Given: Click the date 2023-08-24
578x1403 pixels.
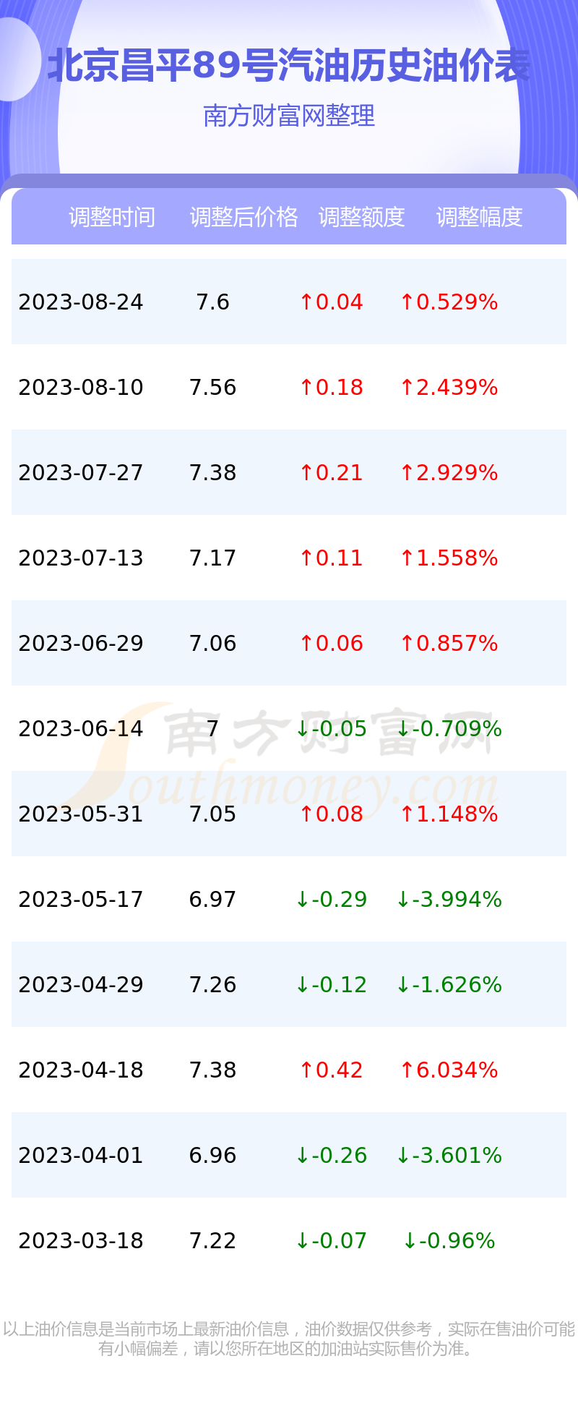Looking at the screenshot, I should (x=81, y=302).
